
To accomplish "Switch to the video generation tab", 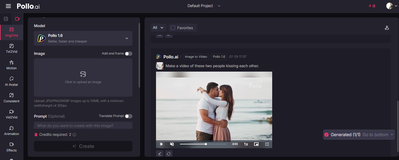I will pyautogui.click(x=17, y=19).
